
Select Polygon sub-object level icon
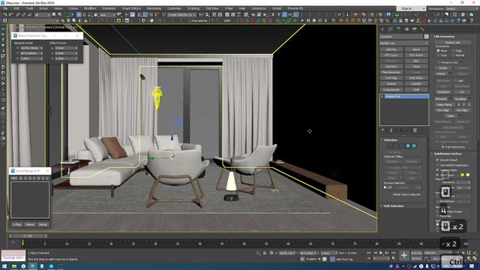pos(408,146)
